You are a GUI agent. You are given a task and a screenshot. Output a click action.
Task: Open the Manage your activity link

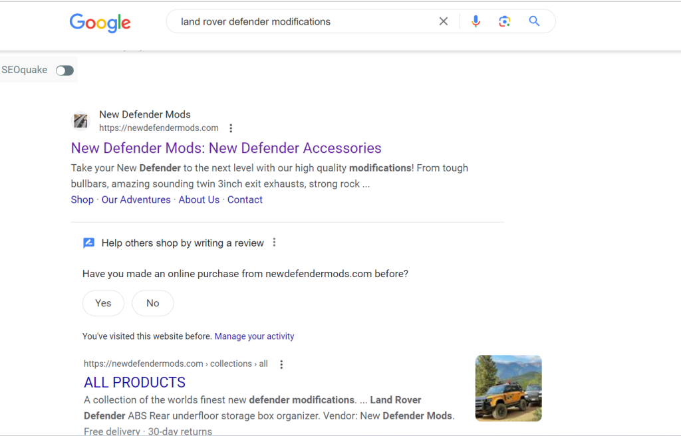click(x=254, y=336)
